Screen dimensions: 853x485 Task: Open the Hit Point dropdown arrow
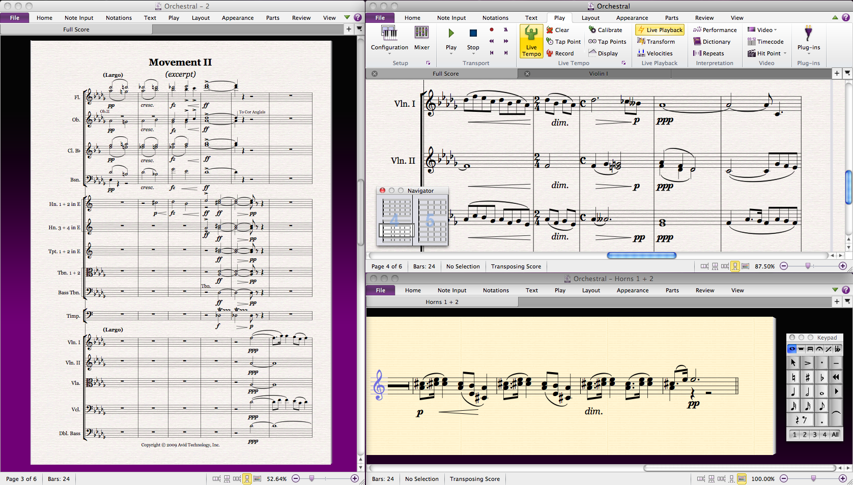pos(785,53)
